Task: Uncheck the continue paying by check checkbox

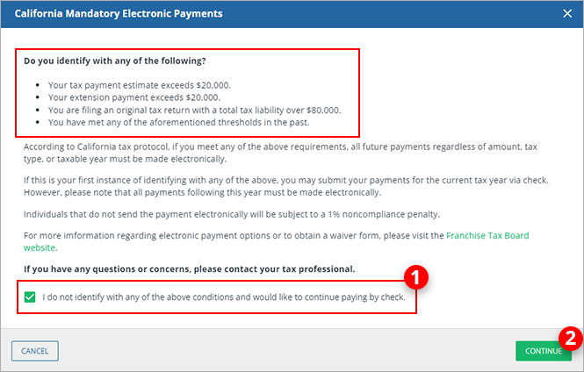Action: [x=31, y=297]
